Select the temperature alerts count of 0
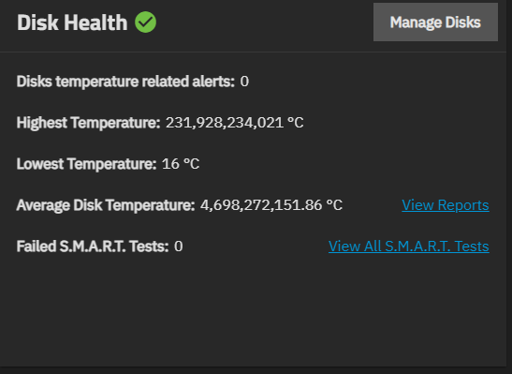The image size is (512, 374). point(244,82)
